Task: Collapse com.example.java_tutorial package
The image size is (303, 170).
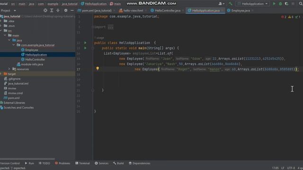Action: point(14,45)
